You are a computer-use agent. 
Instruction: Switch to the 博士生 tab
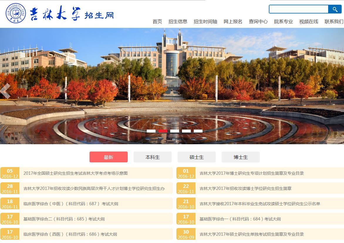click(x=241, y=157)
